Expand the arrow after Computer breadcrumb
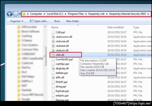 coord(44,14)
